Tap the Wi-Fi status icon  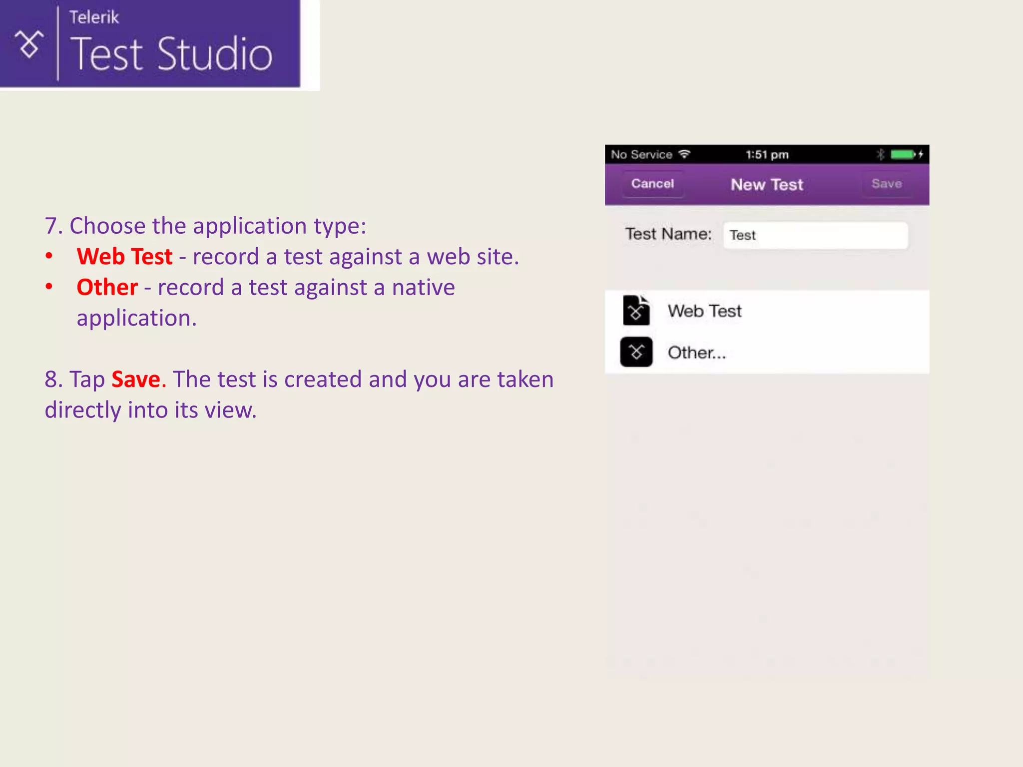point(684,154)
